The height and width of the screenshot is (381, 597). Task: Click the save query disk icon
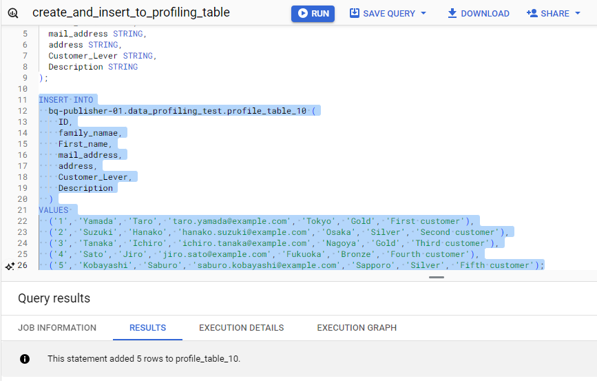[355, 13]
